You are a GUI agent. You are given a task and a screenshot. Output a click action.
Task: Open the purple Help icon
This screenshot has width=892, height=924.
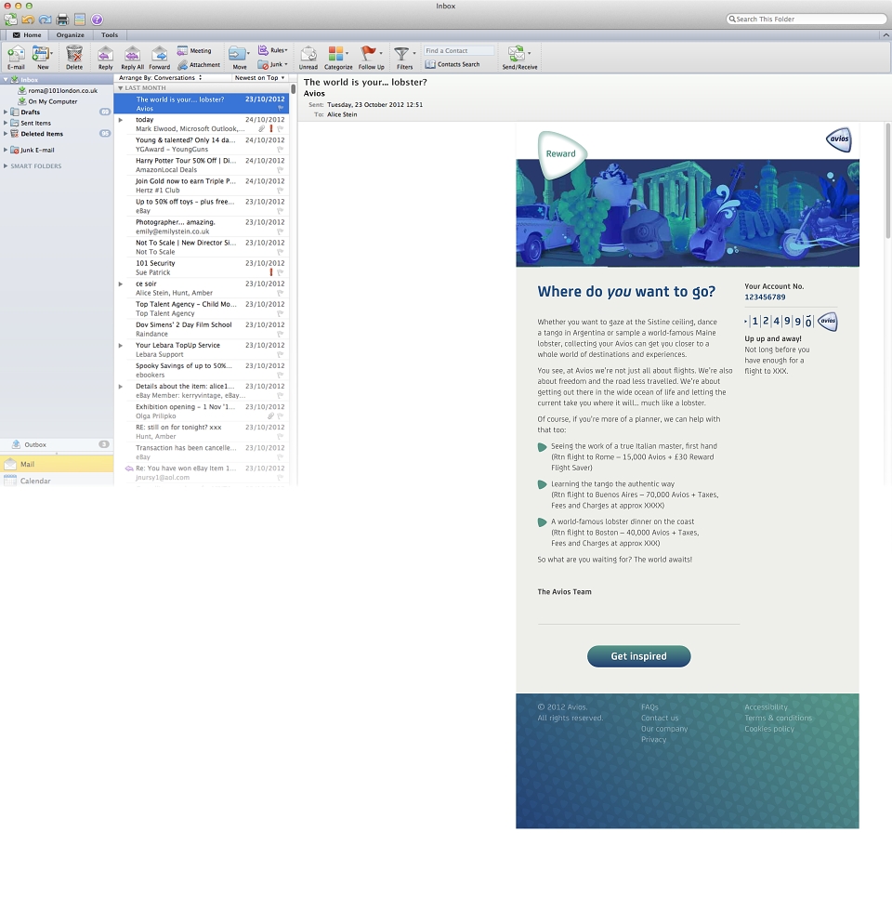[98, 20]
